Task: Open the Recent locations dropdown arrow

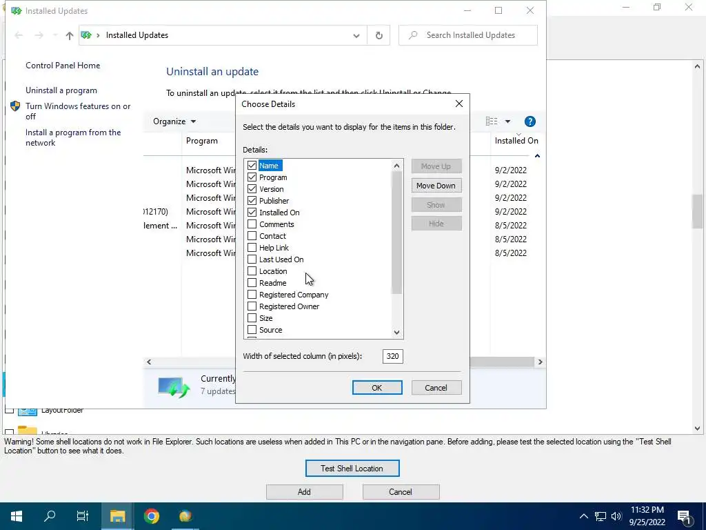Action: click(55, 35)
